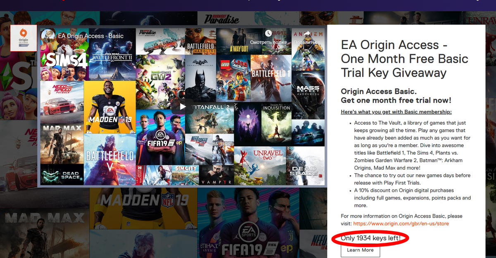496x258 pixels.
Task: Click the Titanfall 2 cover in video
Action: coord(209,118)
